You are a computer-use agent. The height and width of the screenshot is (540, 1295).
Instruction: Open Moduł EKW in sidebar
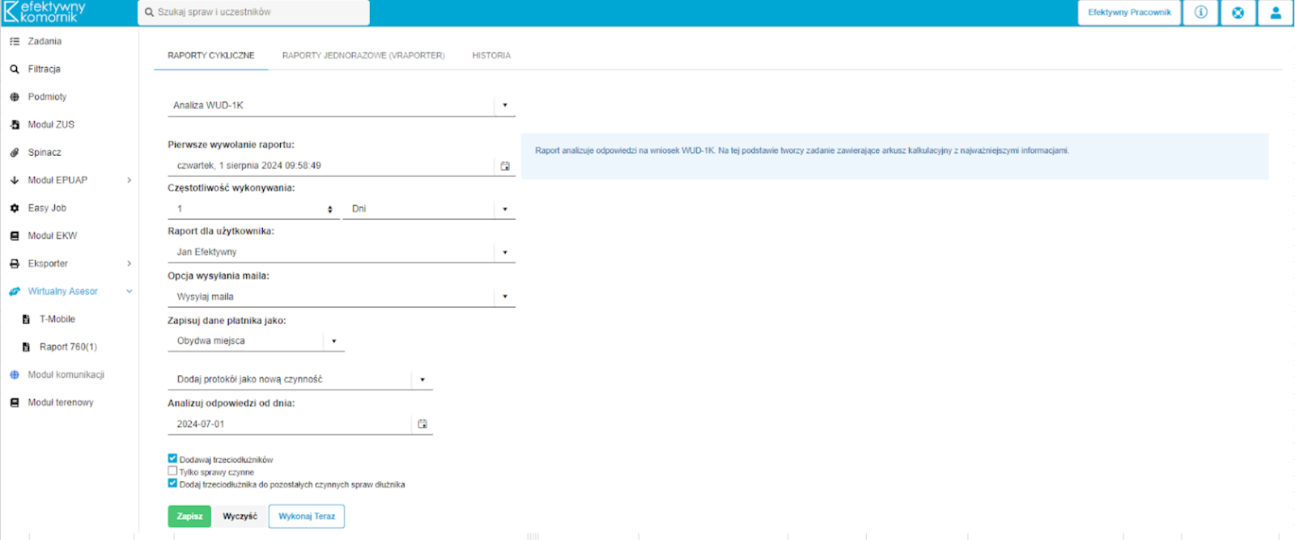click(x=53, y=236)
